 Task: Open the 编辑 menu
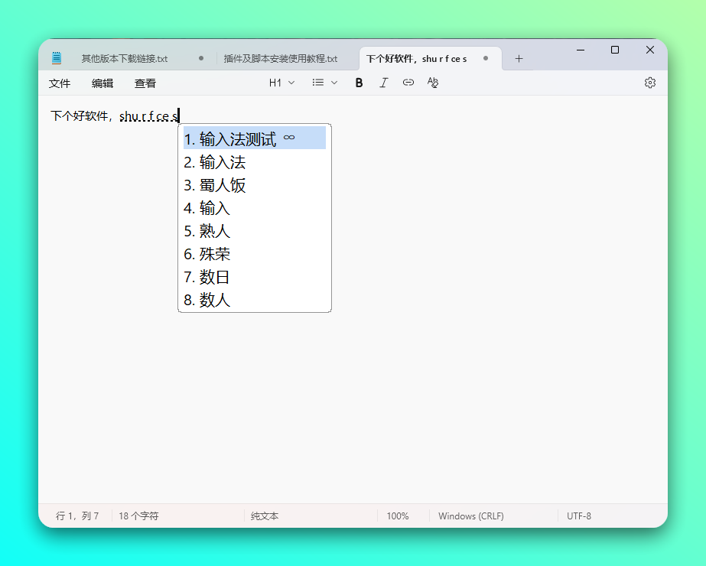click(102, 83)
